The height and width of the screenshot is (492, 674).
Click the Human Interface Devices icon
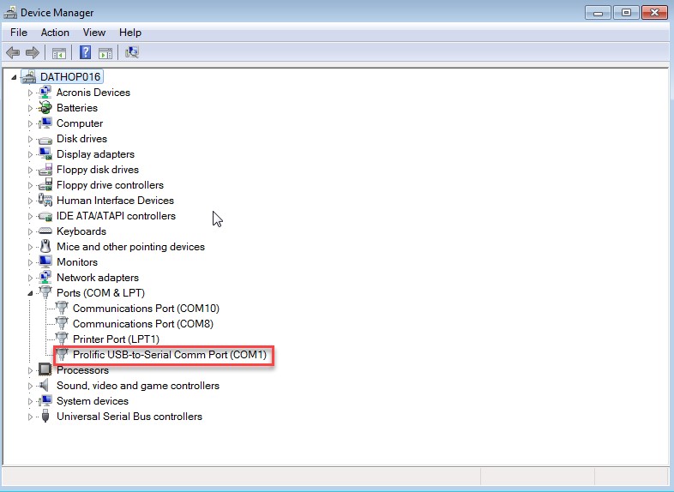point(45,201)
